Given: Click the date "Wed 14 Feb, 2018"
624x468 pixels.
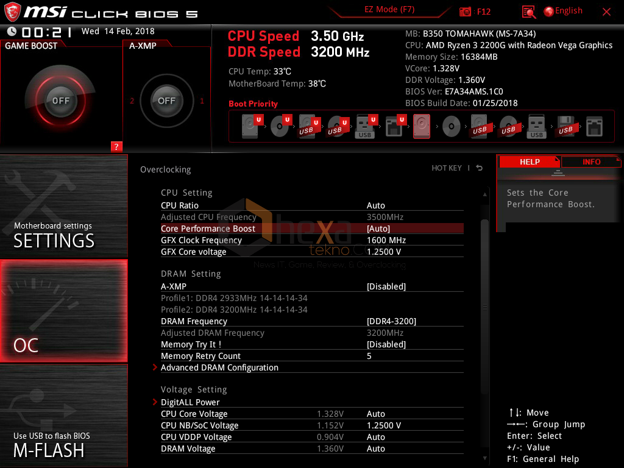Looking at the screenshot, I should click(118, 31).
